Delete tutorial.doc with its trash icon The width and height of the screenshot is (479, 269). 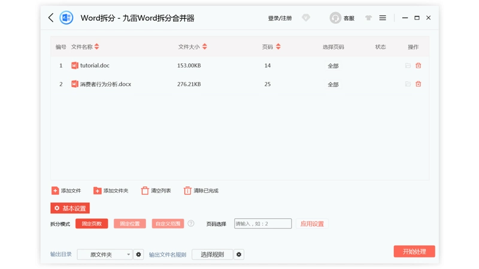(x=418, y=66)
